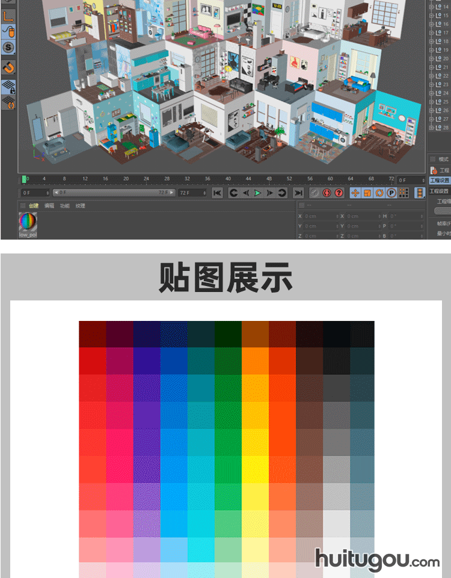Expand null object 20 in tree

(432, 58)
